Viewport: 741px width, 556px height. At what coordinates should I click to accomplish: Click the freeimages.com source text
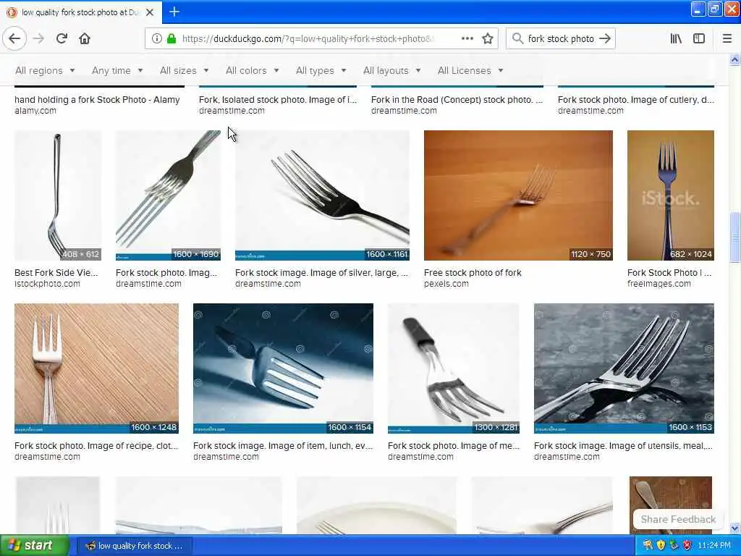coord(659,284)
